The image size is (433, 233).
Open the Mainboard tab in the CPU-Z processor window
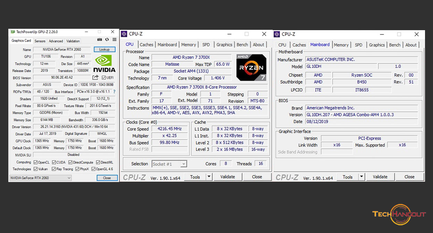point(167,45)
